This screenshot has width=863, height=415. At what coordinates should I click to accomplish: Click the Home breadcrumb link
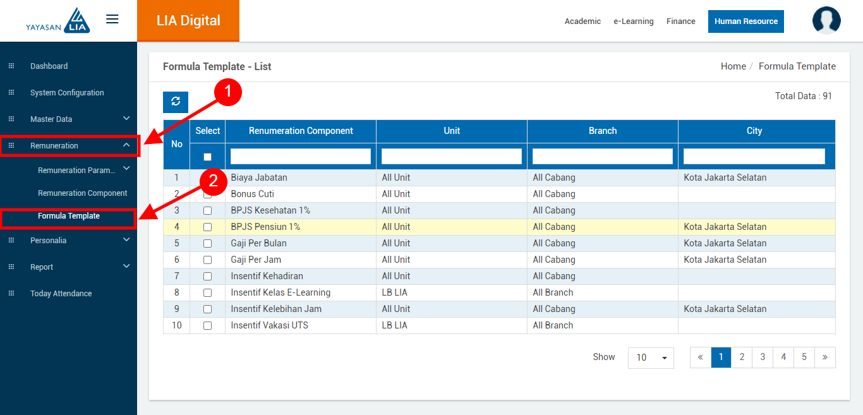coord(733,66)
